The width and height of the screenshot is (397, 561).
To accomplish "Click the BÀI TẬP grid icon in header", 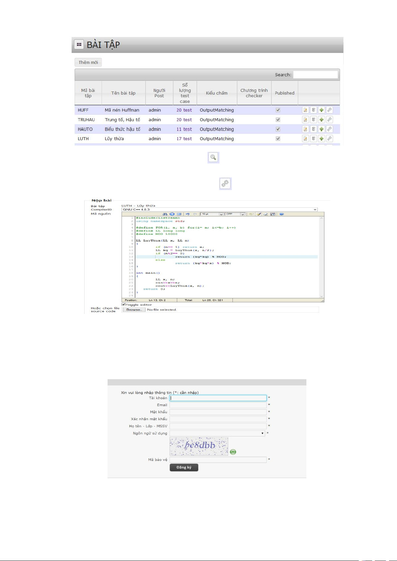I will (x=79, y=44).
